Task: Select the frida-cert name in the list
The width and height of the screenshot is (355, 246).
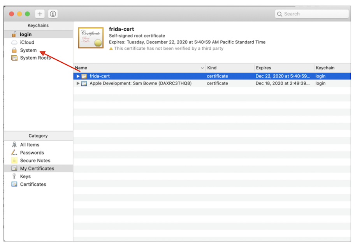Action: 100,76
